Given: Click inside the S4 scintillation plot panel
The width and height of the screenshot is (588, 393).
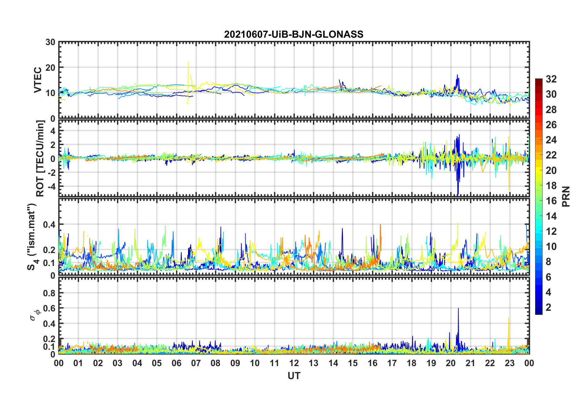Looking at the screenshot, I should coord(294,237).
